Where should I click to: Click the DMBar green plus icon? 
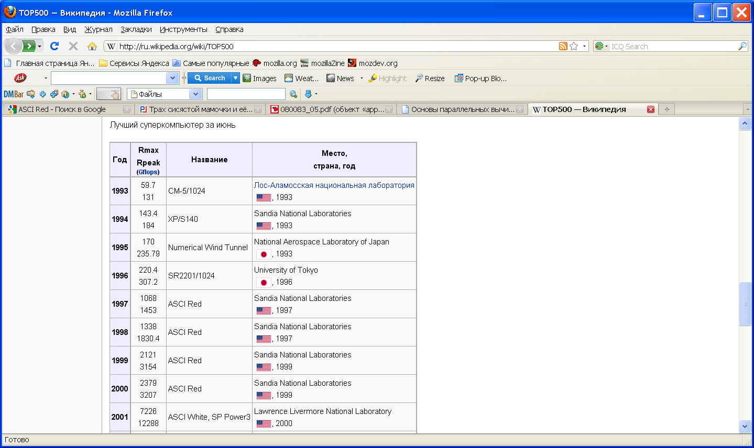[82, 94]
